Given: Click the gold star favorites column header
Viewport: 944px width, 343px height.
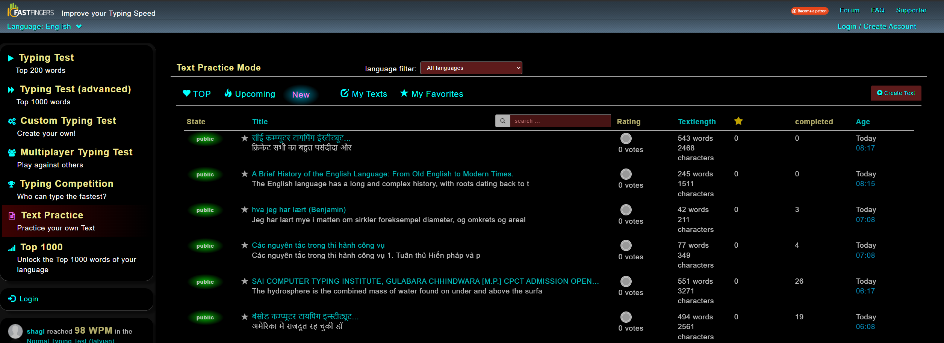Looking at the screenshot, I should click(738, 121).
